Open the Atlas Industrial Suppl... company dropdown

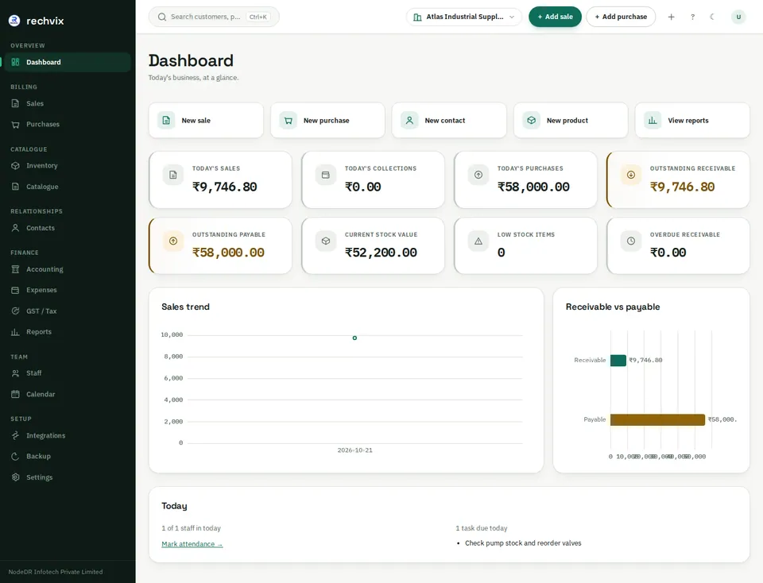click(x=463, y=17)
